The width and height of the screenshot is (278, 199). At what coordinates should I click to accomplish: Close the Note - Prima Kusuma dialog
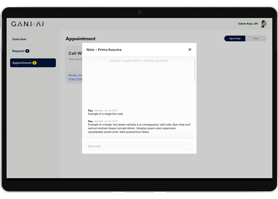(190, 50)
